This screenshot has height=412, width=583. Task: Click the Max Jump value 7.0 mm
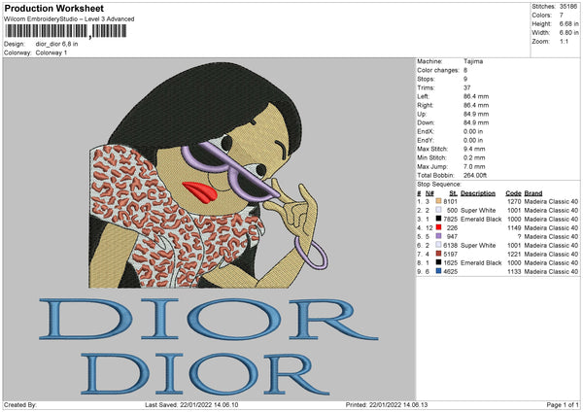pos(474,166)
